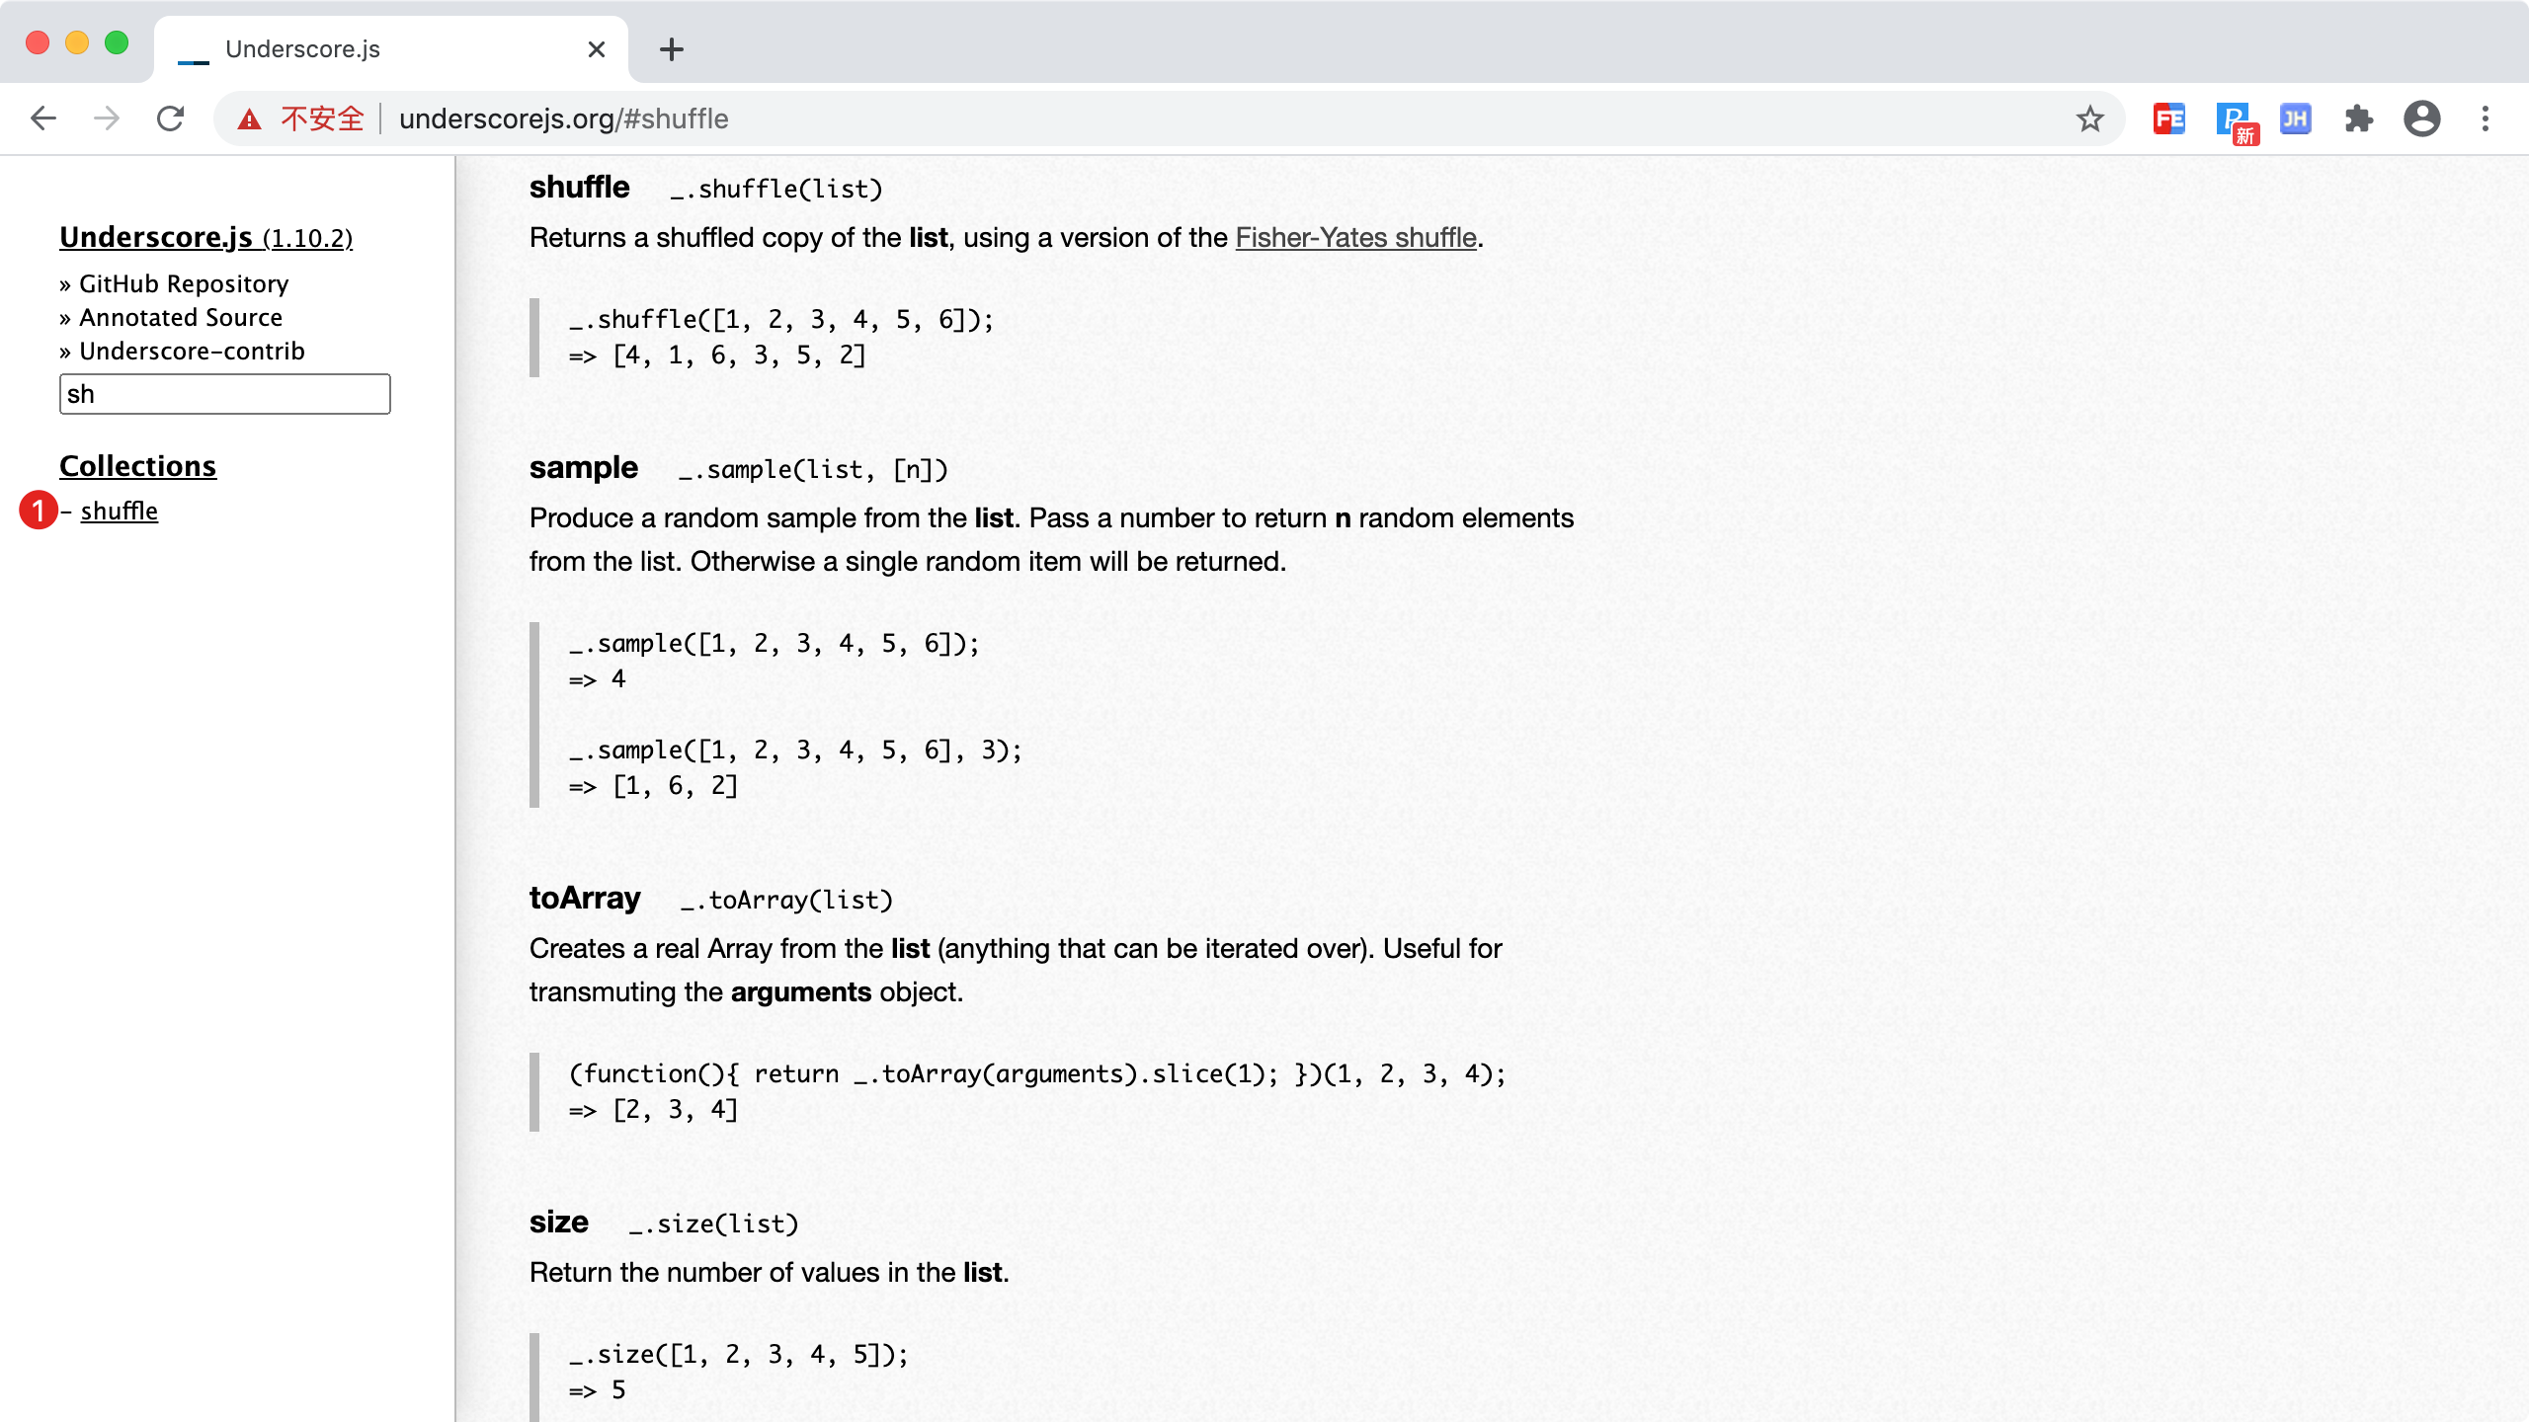The image size is (2529, 1422).
Task: Open the extensions puzzle menu
Action: (x=2358, y=118)
